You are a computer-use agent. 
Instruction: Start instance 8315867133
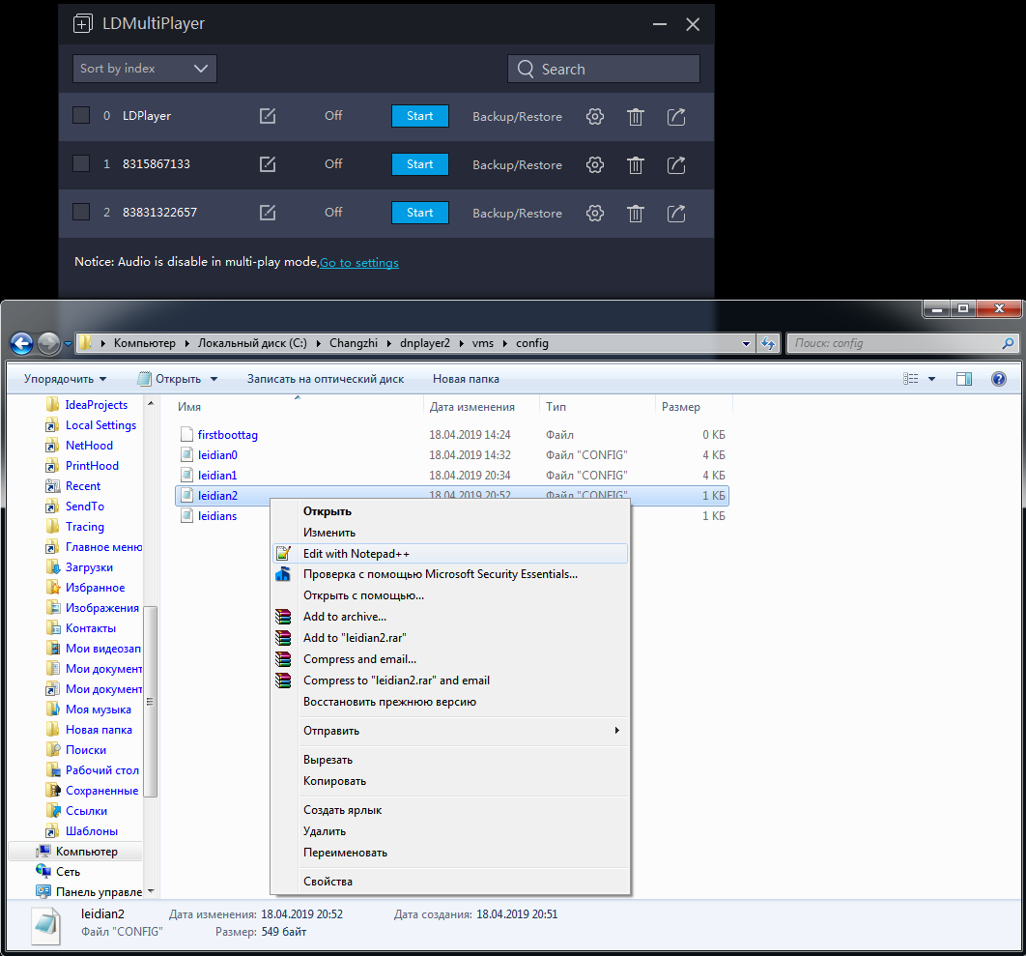[420, 164]
